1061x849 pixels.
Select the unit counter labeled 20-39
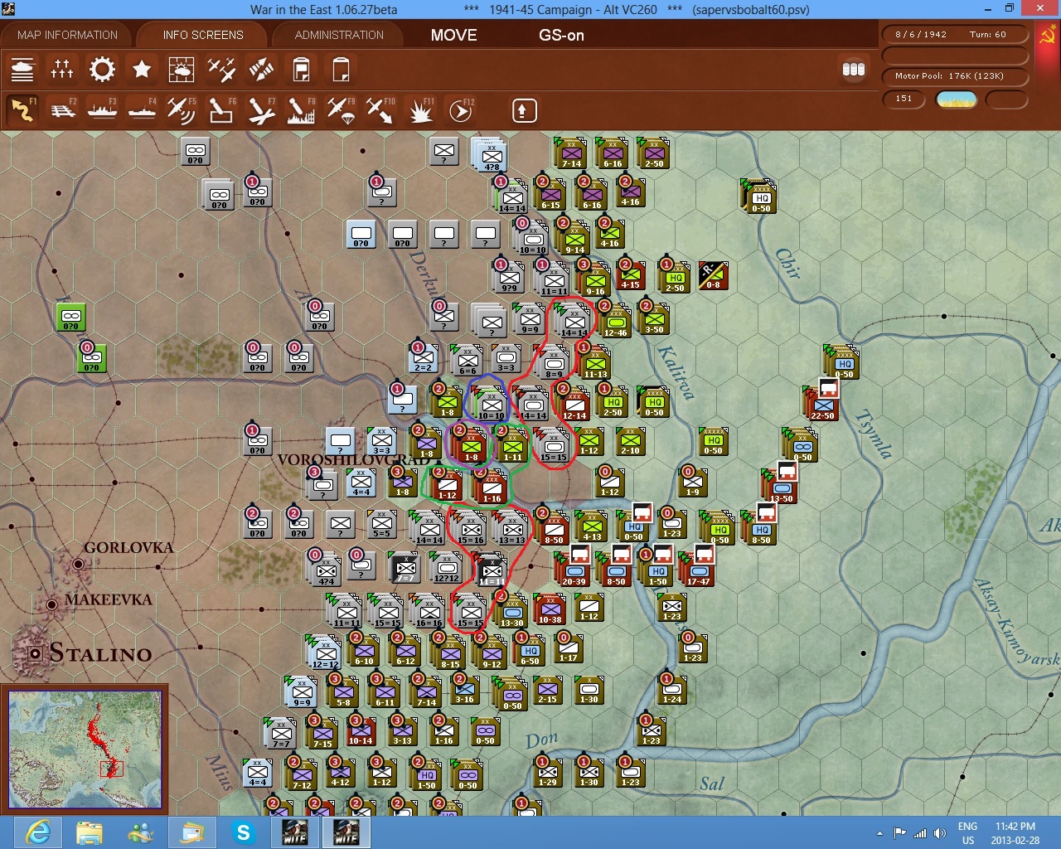click(x=574, y=570)
